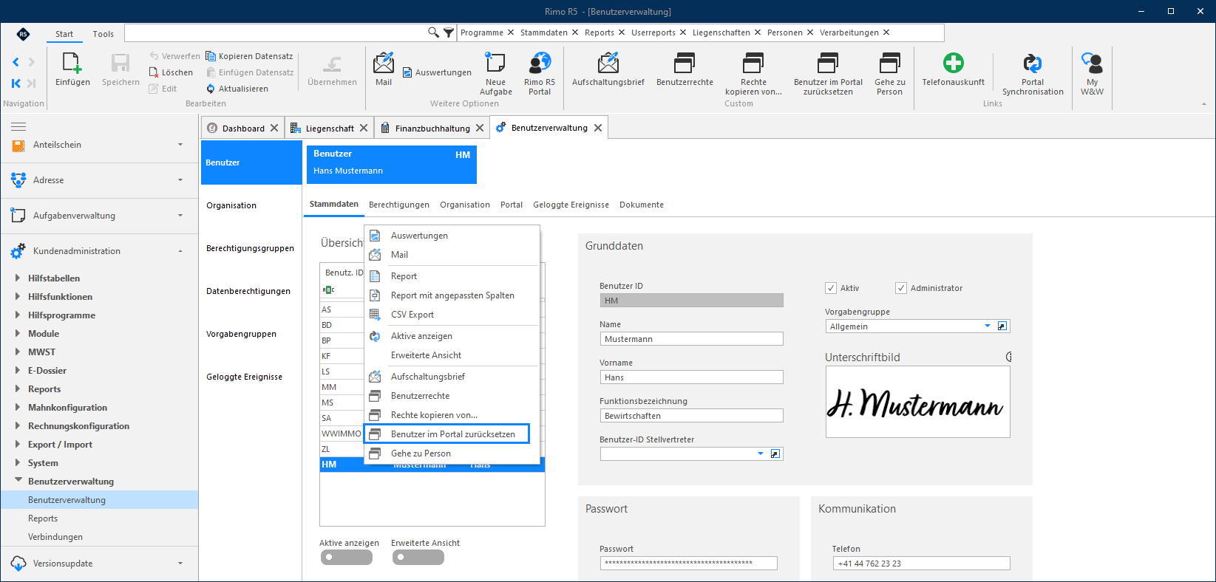
Task: Open the My W&W link icon
Action: coord(1092,64)
